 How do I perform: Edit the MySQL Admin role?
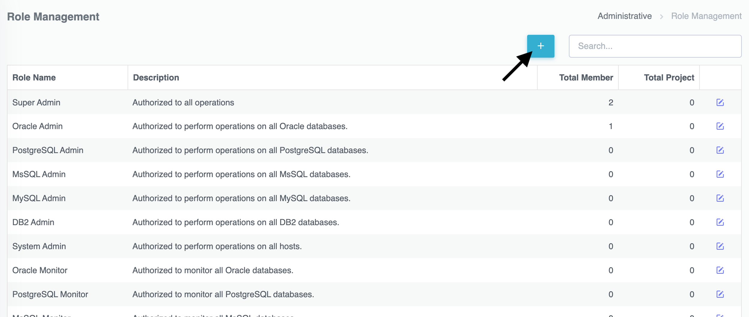720,198
